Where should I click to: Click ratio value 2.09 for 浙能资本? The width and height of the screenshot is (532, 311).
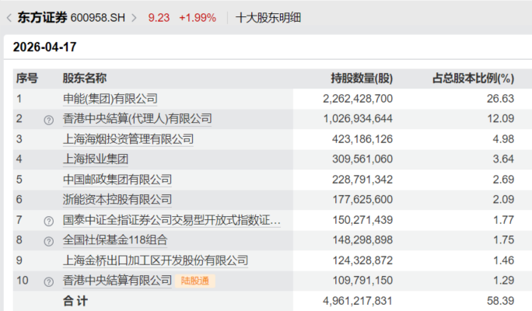tap(503, 199)
